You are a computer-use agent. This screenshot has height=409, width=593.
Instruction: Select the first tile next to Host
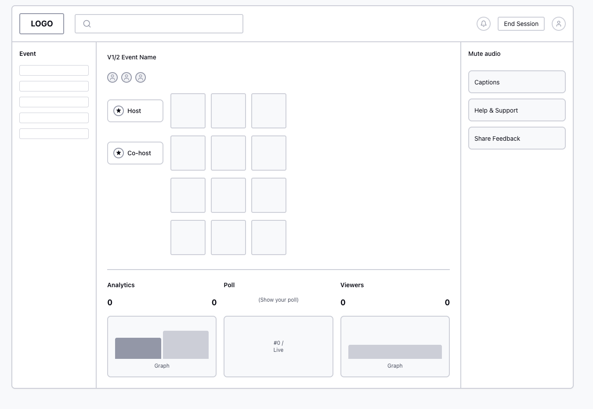[x=188, y=111]
